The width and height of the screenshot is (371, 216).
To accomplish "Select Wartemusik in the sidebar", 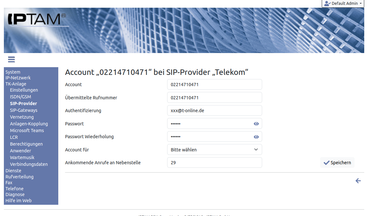I will click(22, 157).
